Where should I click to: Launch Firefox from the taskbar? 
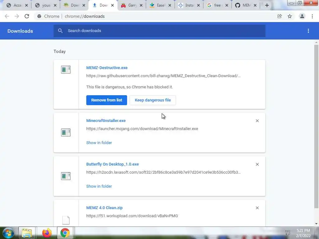pyautogui.click(x=47, y=233)
